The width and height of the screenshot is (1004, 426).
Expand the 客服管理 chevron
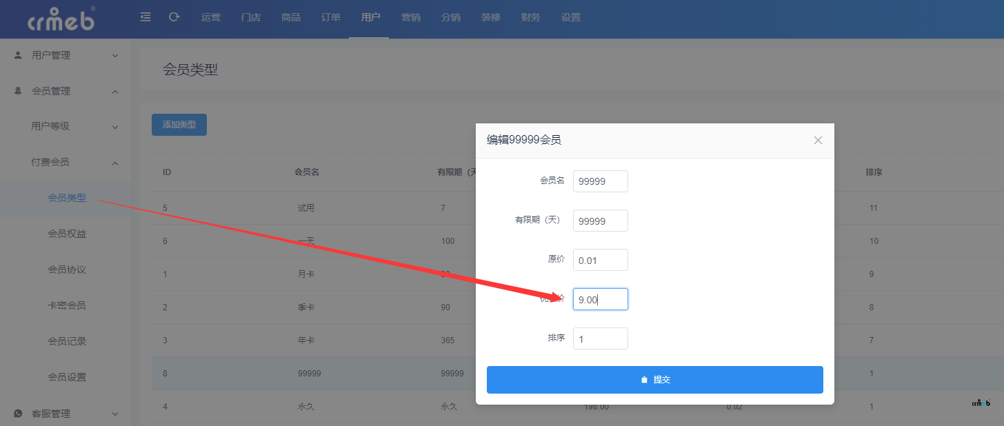tap(115, 414)
